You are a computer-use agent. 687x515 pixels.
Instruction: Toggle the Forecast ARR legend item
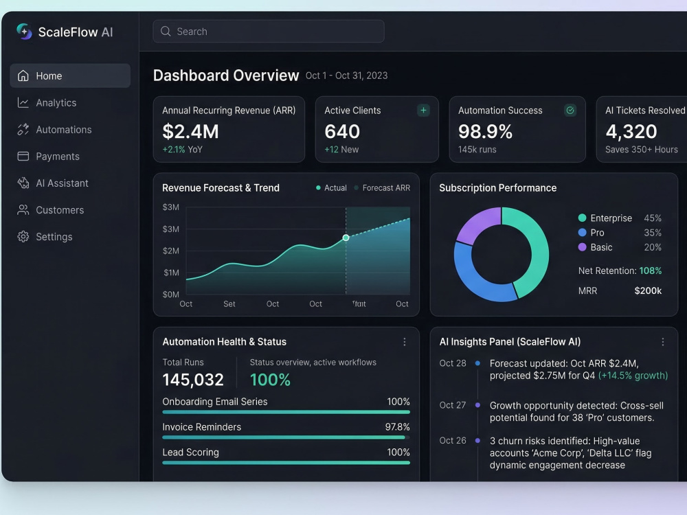(x=381, y=188)
